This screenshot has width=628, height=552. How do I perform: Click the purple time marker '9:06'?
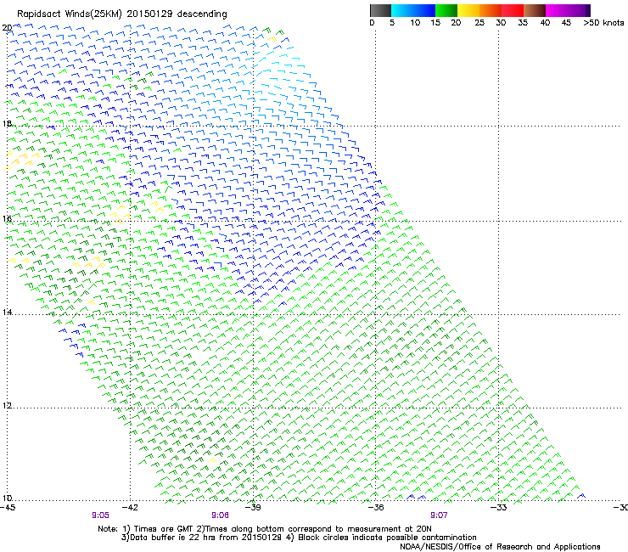click(x=220, y=515)
